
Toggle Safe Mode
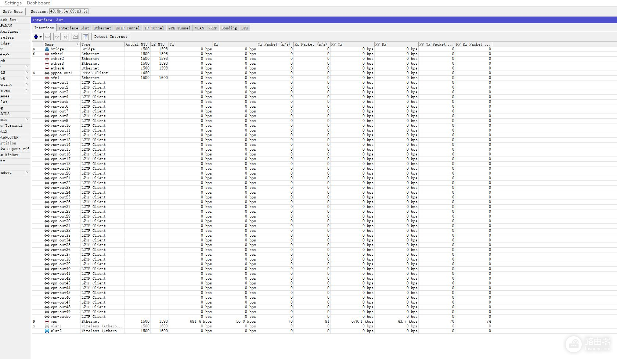click(x=13, y=11)
